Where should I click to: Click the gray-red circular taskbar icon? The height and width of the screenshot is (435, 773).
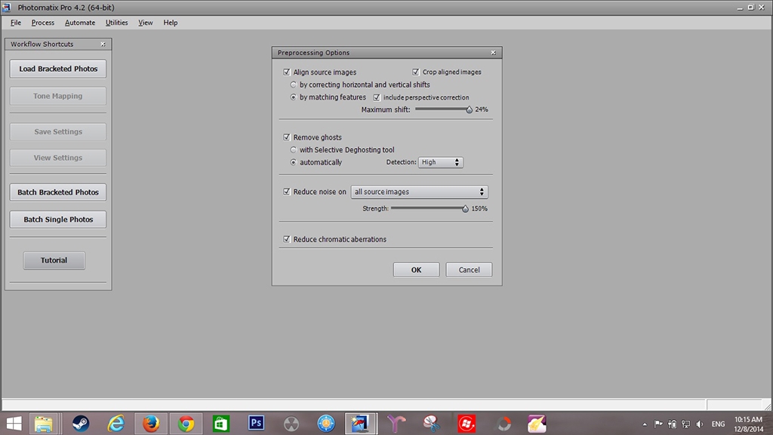[x=502, y=424]
